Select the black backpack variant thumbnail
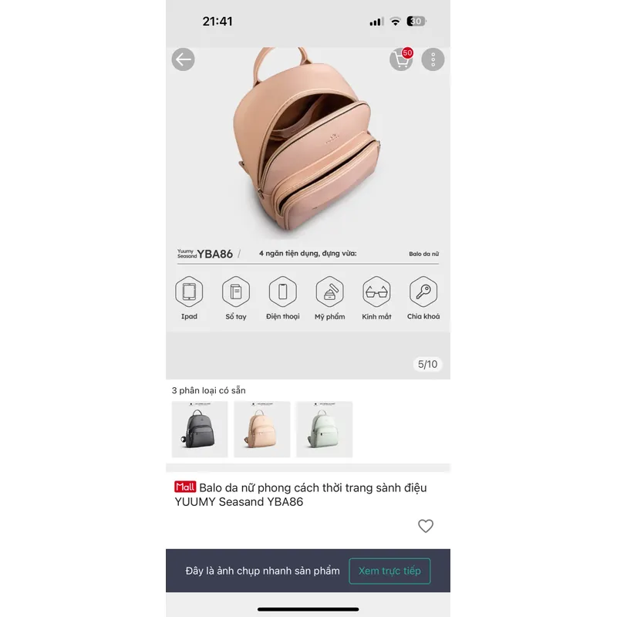 pos(200,430)
